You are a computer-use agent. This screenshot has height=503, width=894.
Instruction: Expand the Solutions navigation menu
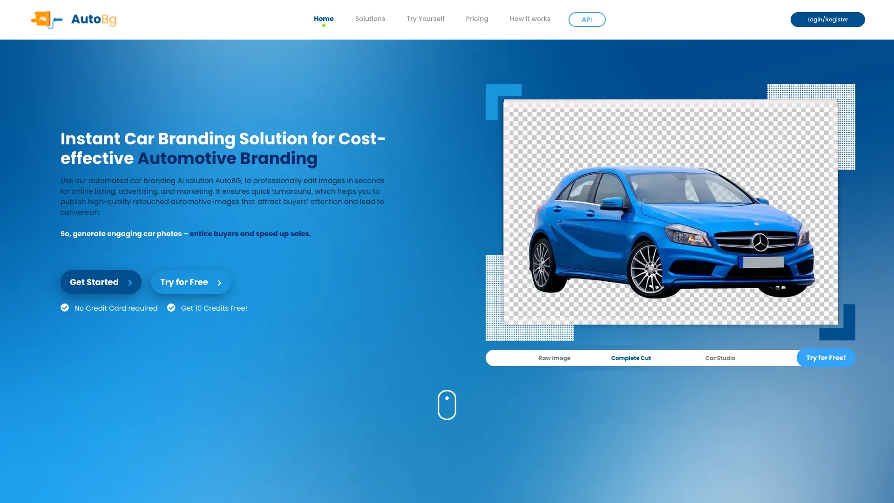[x=370, y=19]
